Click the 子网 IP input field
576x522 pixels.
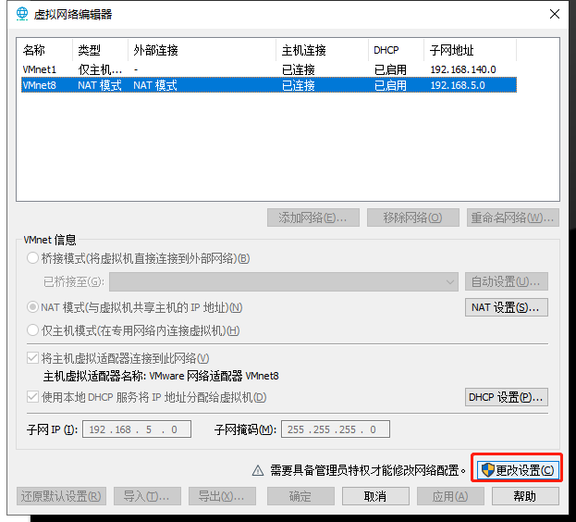coord(137,429)
